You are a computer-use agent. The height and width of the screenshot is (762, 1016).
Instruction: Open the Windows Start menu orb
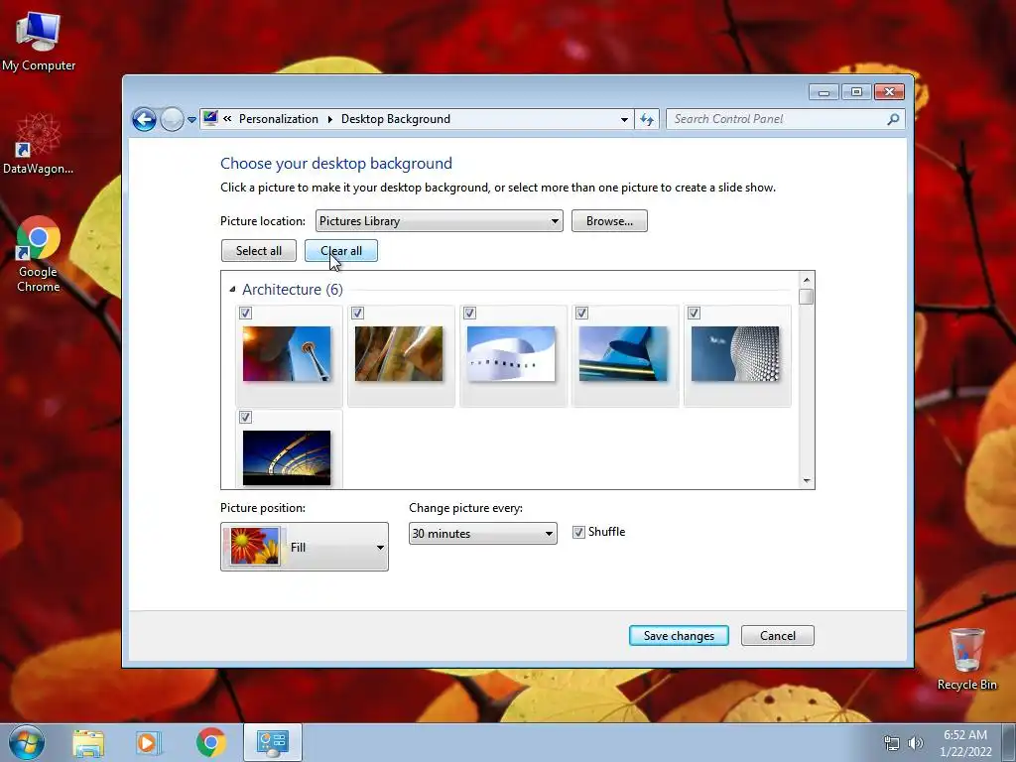tap(27, 742)
